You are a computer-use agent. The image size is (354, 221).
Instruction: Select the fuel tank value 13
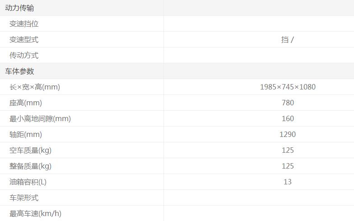pyautogui.click(x=288, y=182)
